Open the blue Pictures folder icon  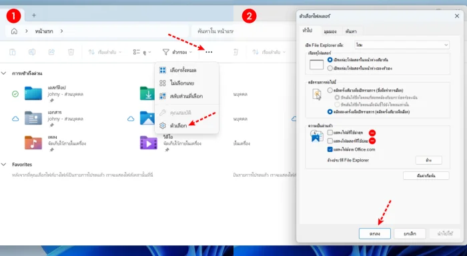coord(147,118)
